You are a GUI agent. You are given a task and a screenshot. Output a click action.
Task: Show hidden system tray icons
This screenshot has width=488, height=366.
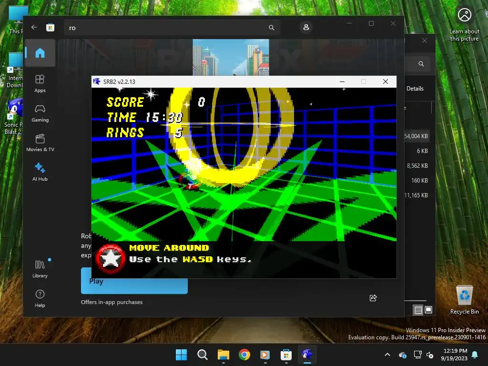[387, 355]
